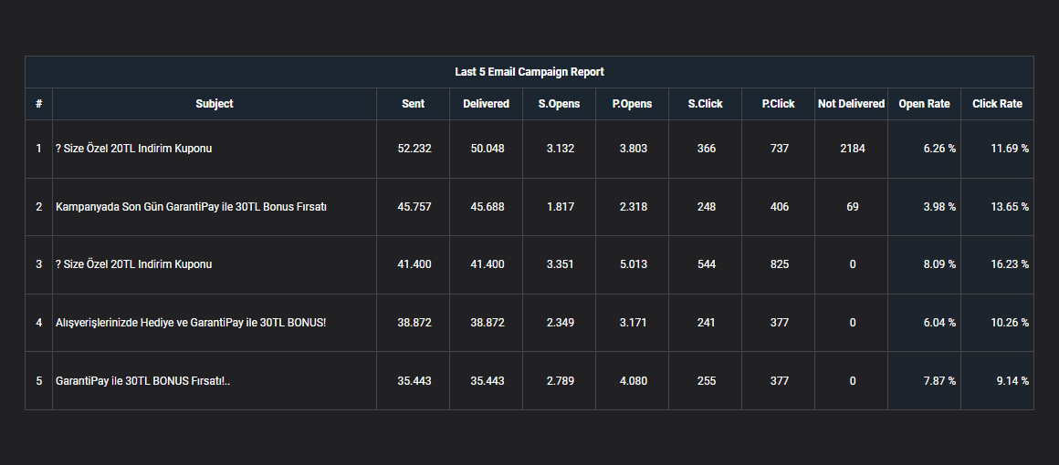Select the 52.232 sent value in row 1

(414, 149)
